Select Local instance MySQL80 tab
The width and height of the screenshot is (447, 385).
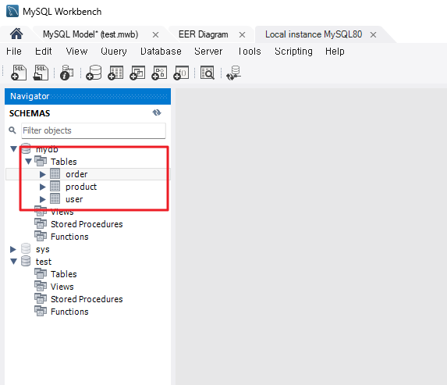(x=314, y=34)
